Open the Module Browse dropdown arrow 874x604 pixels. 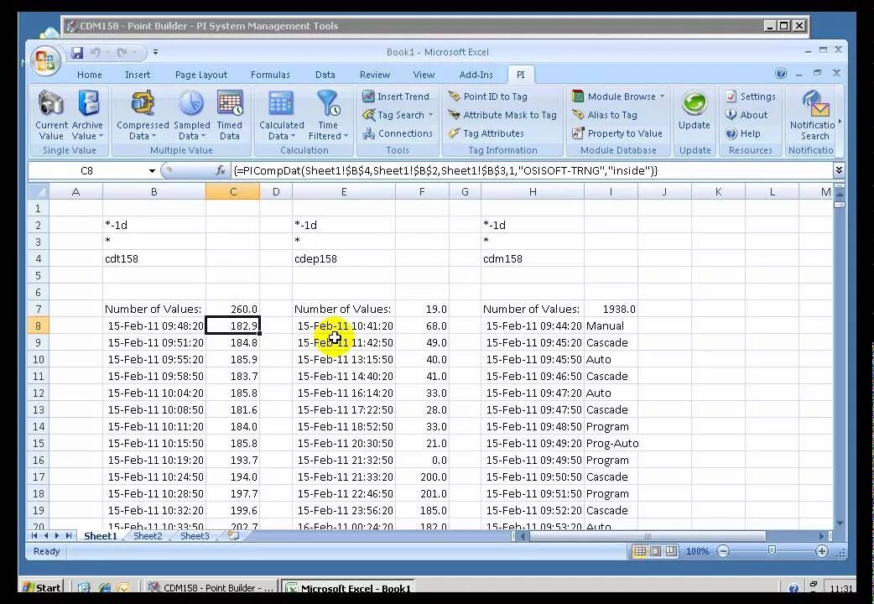(662, 96)
